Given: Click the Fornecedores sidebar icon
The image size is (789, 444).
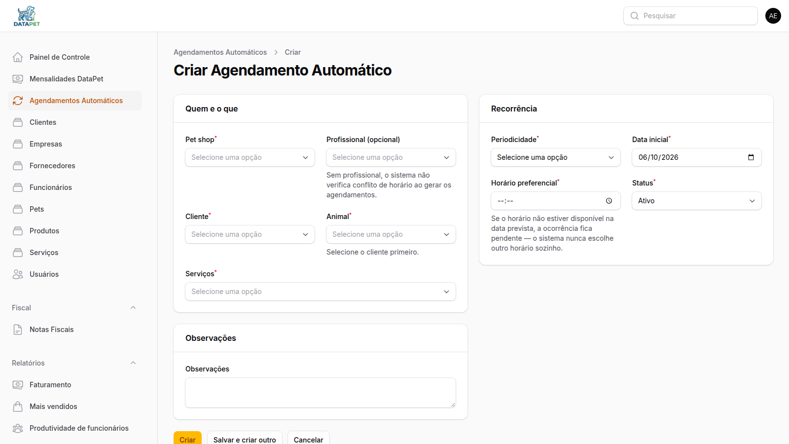Looking at the screenshot, I should pyautogui.click(x=18, y=166).
